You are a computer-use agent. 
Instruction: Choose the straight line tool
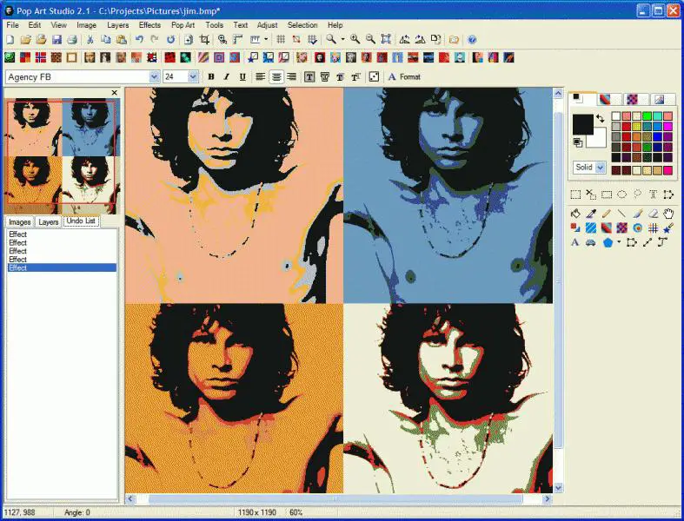click(622, 214)
